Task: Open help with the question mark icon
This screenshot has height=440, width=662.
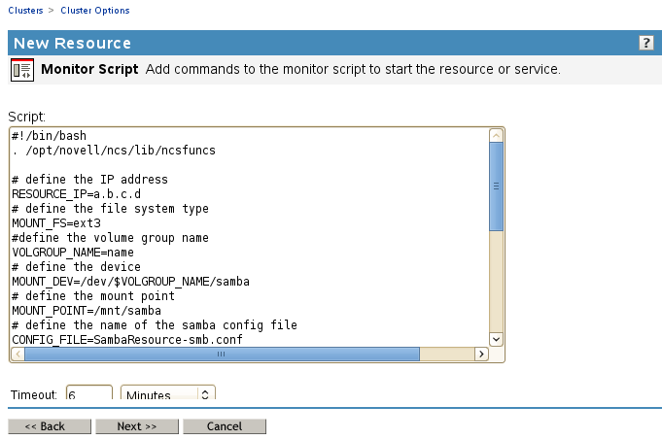Action: click(645, 43)
